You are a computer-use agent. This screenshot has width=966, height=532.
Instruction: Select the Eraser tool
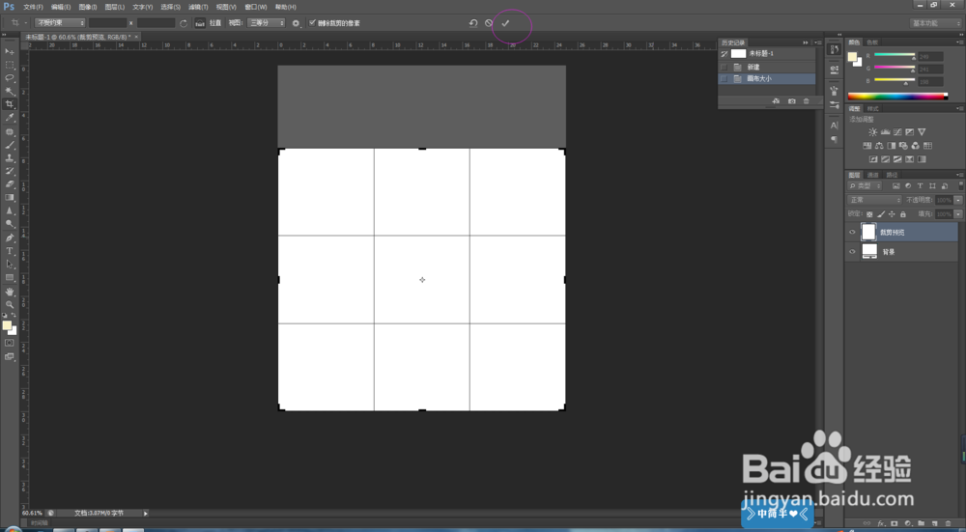(x=10, y=184)
